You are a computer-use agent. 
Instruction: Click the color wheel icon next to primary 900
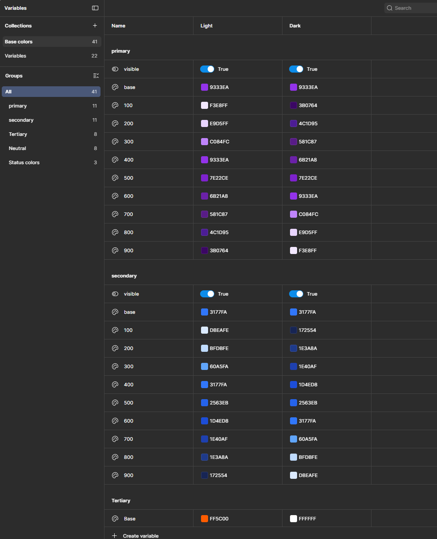115,250
